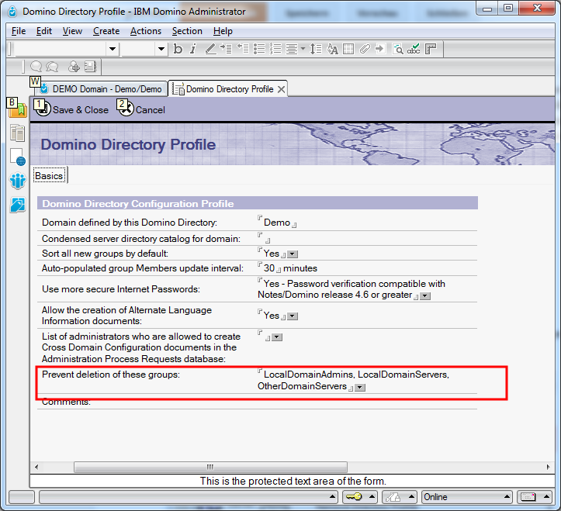561x511 pixels.
Task: Open the Actions menu
Action: point(146,31)
